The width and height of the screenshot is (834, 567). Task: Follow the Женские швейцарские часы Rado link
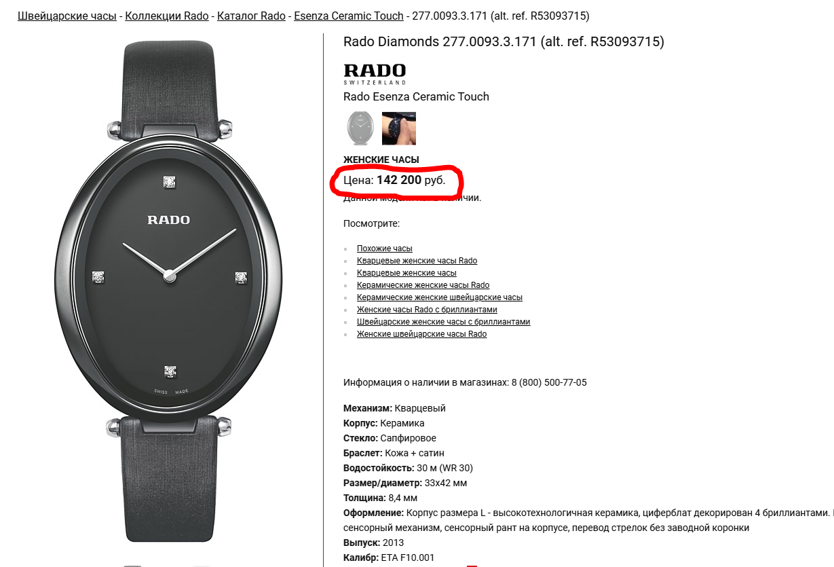pos(422,334)
